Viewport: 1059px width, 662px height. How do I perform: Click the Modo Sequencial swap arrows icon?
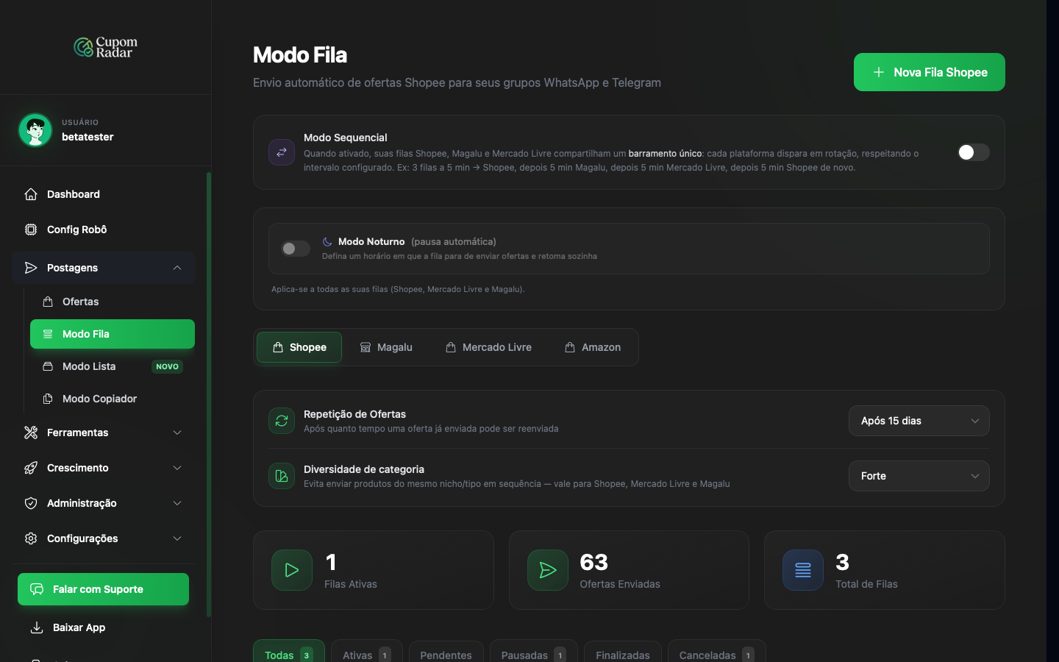coord(282,152)
